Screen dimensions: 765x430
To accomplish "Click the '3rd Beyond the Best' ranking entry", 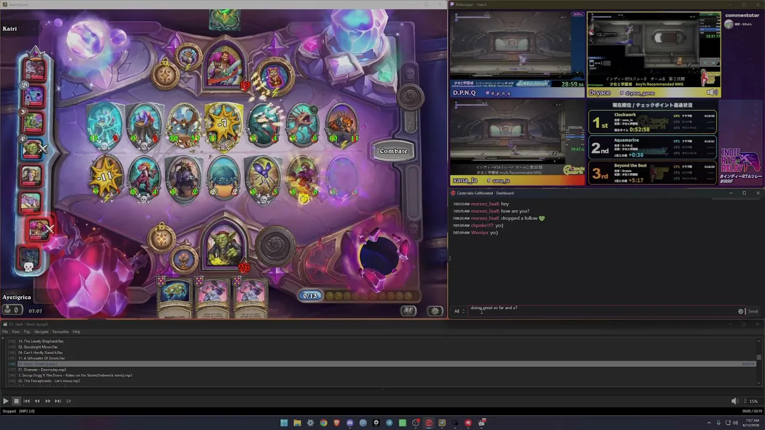I will pos(653,173).
